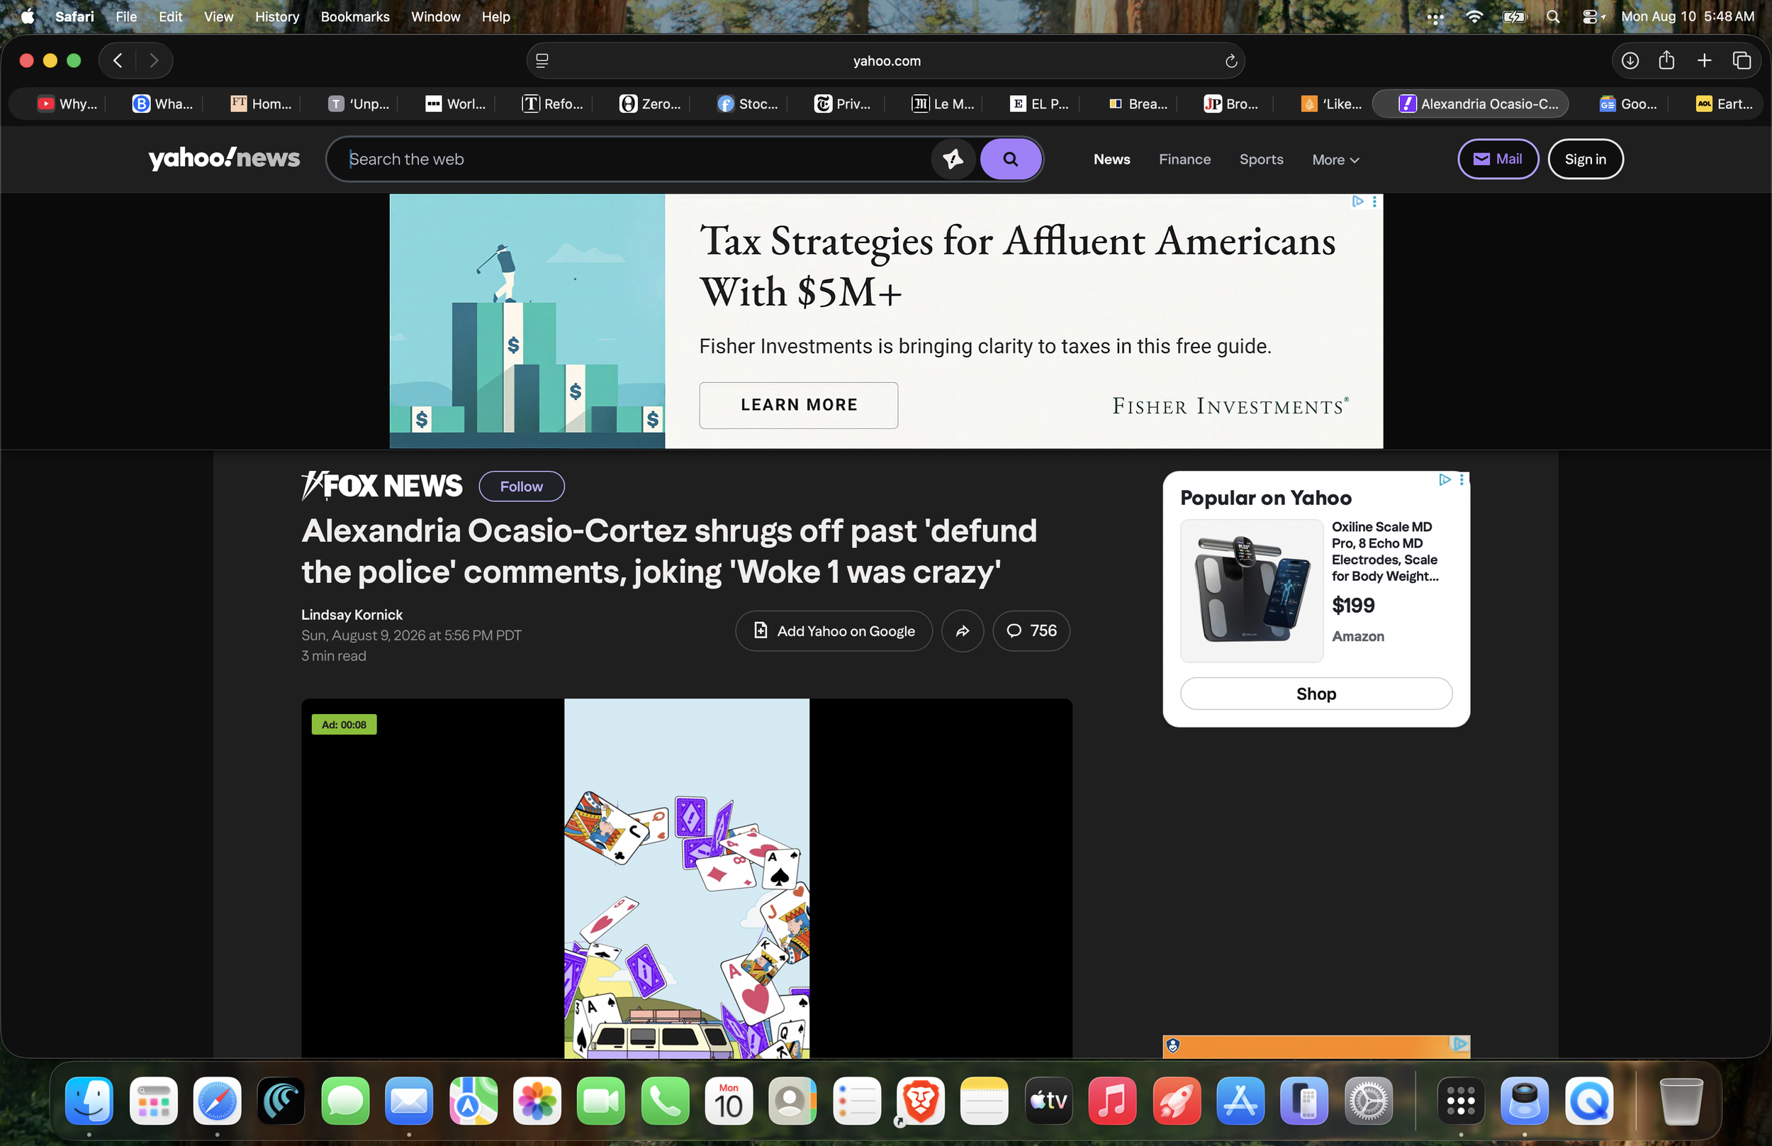Show the tab overview icon

pos(1742,60)
